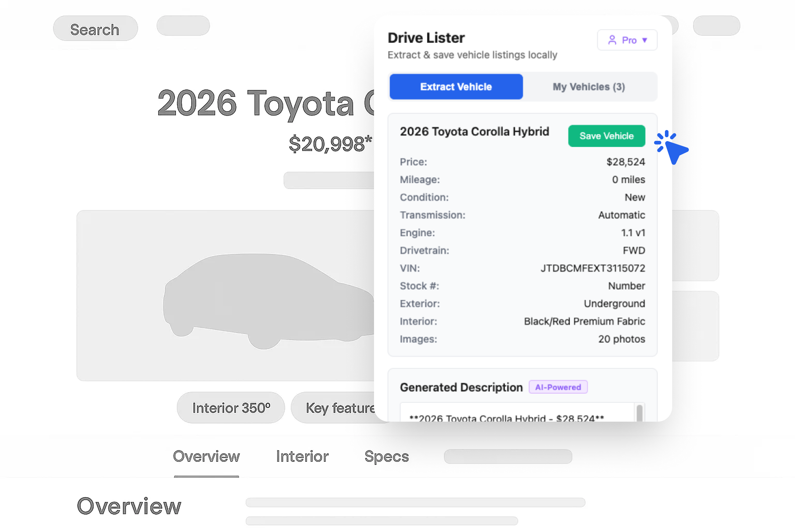Go to the Interior page tab
The height and width of the screenshot is (530, 795).
302,456
